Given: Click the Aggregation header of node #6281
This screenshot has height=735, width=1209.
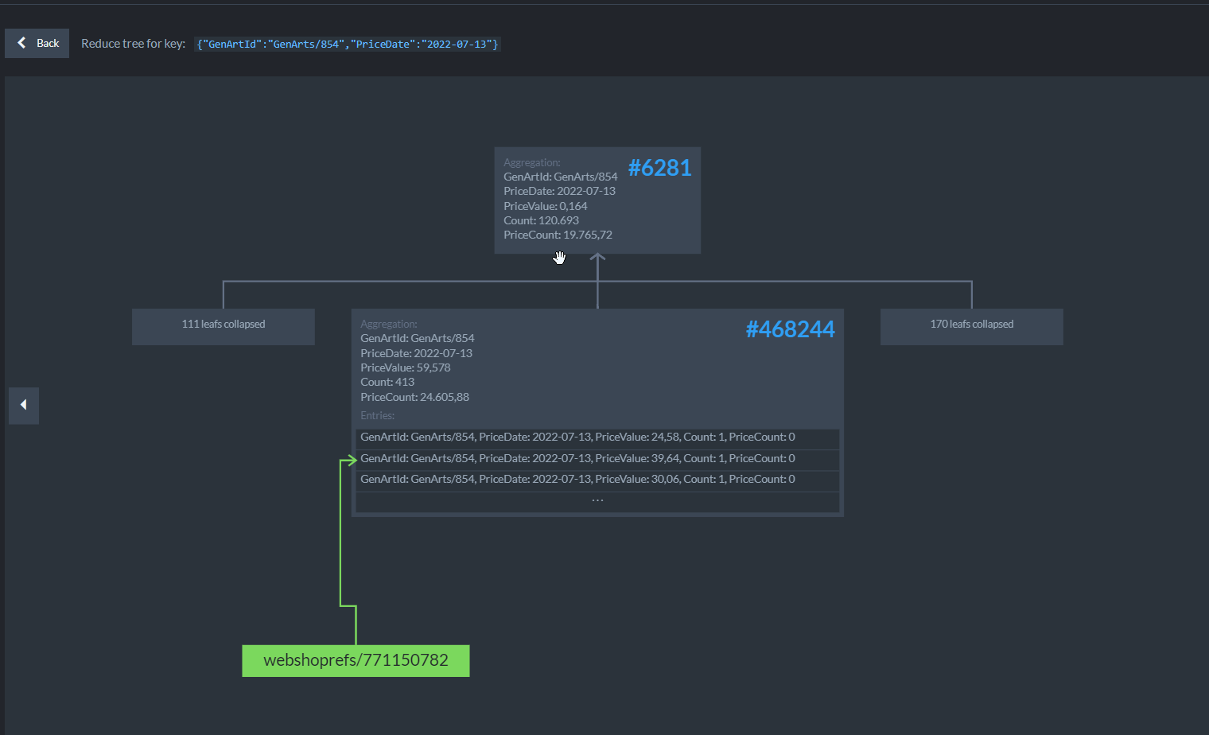Looking at the screenshot, I should tap(532, 161).
